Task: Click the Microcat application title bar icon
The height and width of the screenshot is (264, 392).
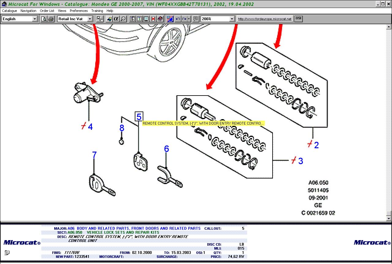Action: pos(4,4)
